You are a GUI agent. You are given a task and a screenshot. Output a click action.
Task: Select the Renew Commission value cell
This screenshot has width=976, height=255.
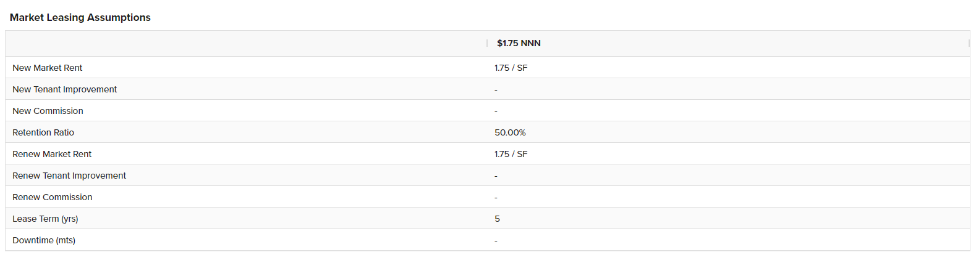pos(496,198)
